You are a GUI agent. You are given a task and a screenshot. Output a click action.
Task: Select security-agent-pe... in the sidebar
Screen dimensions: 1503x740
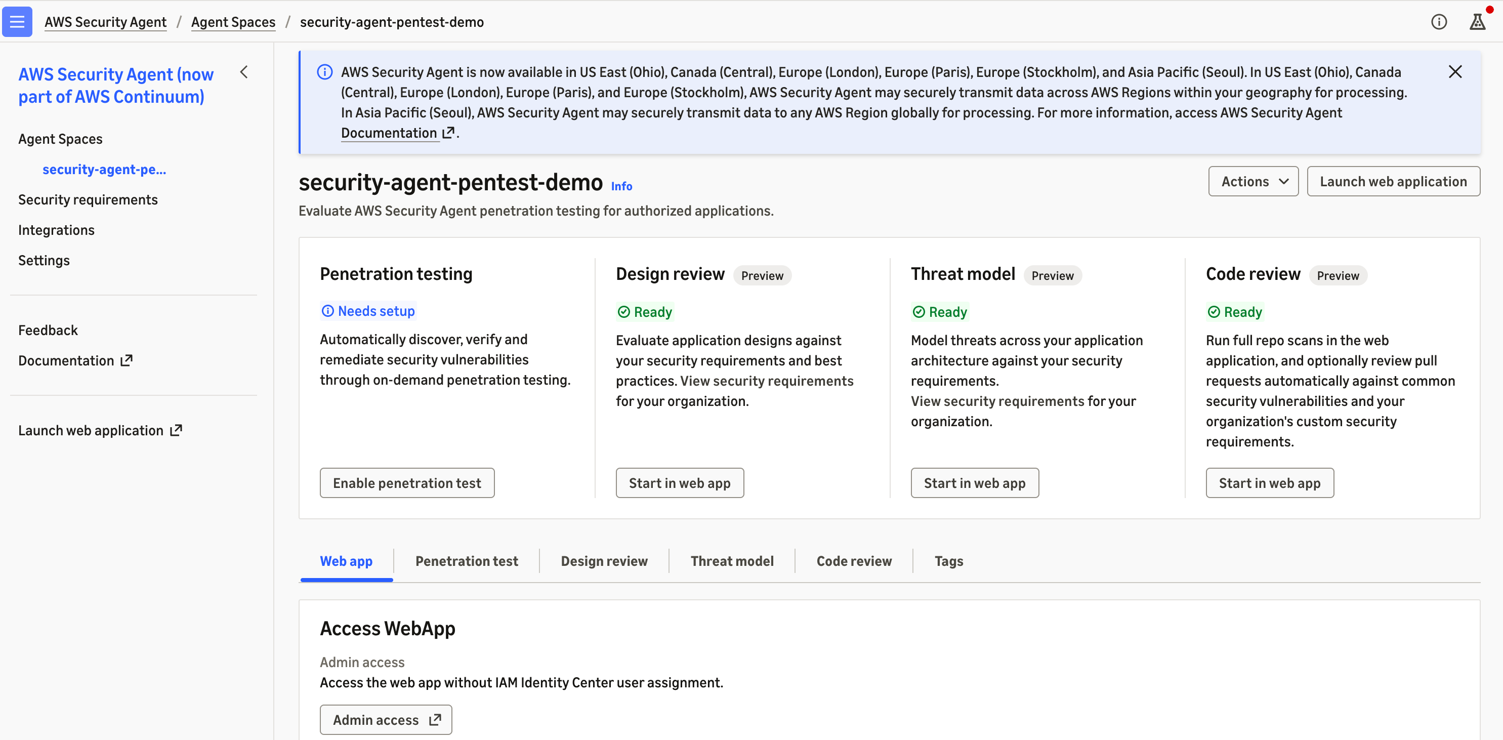pos(104,169)
